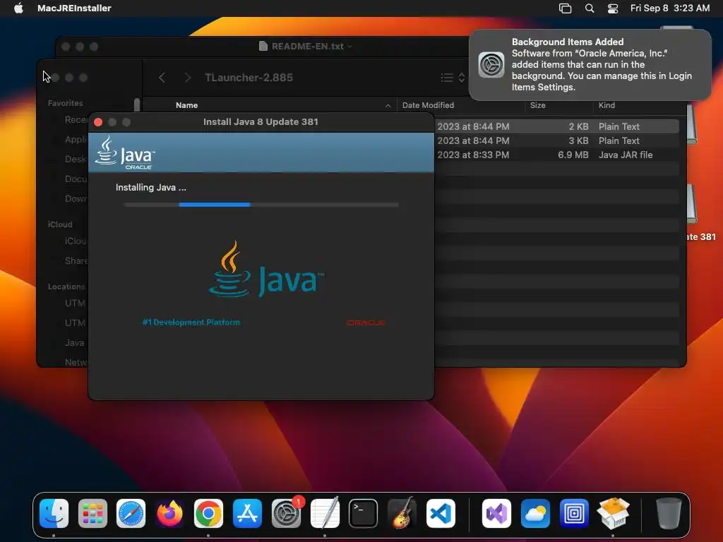The image size is (723, 542).
Task: Go forward in the Finder window
Action: (187, 78)
